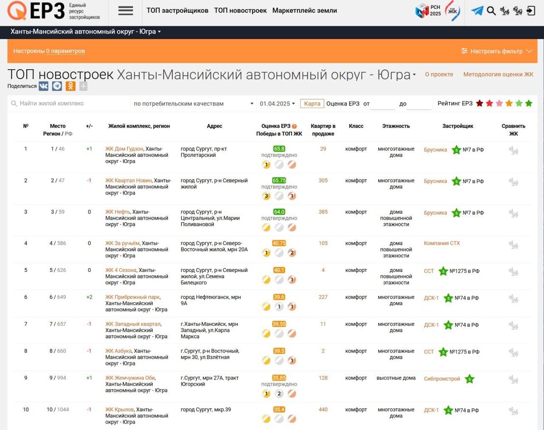Image resolution: width=544 pixels, height=430 pixels.
Task: Expand Настроить фильтр panel
Action: 496,51
